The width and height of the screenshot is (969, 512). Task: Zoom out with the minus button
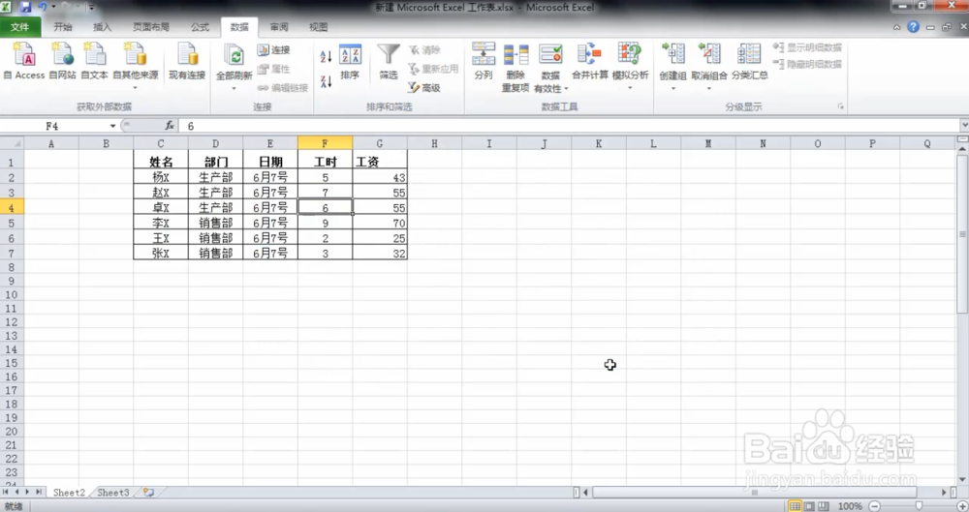pos(874,506)
